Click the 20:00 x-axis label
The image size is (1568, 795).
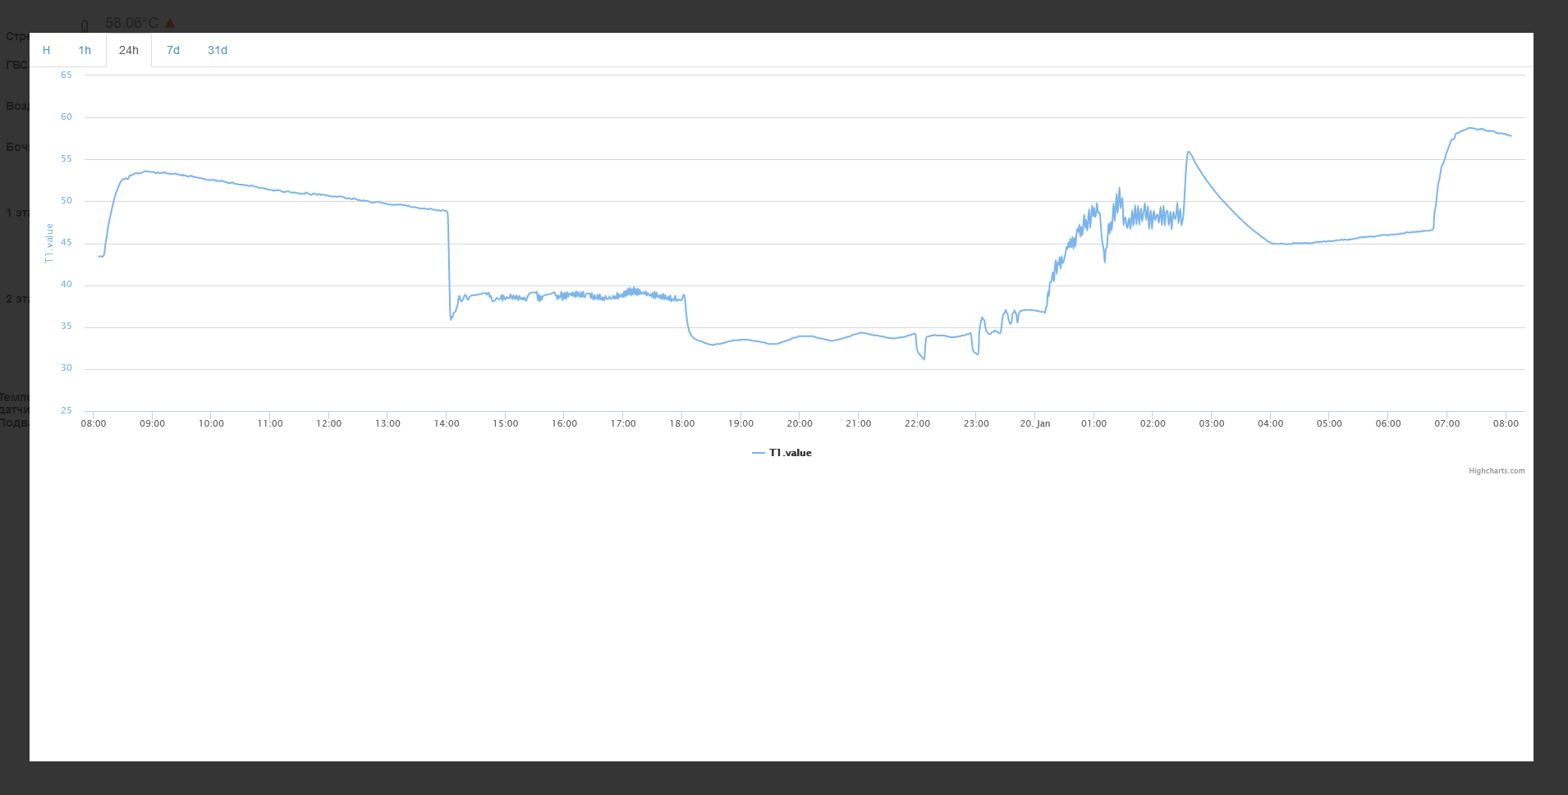coord(800,423)
